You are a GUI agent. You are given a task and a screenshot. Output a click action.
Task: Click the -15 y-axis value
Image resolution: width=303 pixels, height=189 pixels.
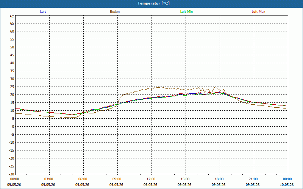pos(12,150)
